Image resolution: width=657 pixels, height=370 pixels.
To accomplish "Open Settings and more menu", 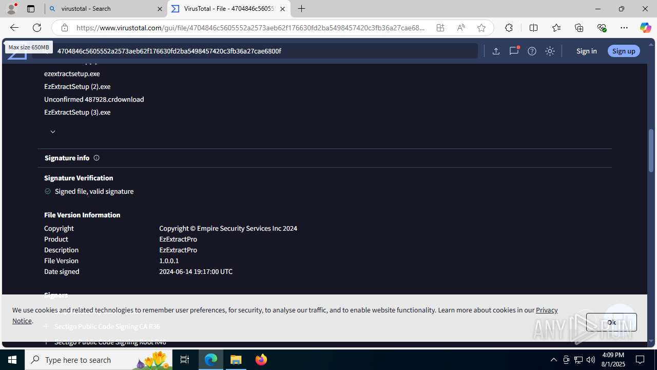I will (x=624, y=28).
